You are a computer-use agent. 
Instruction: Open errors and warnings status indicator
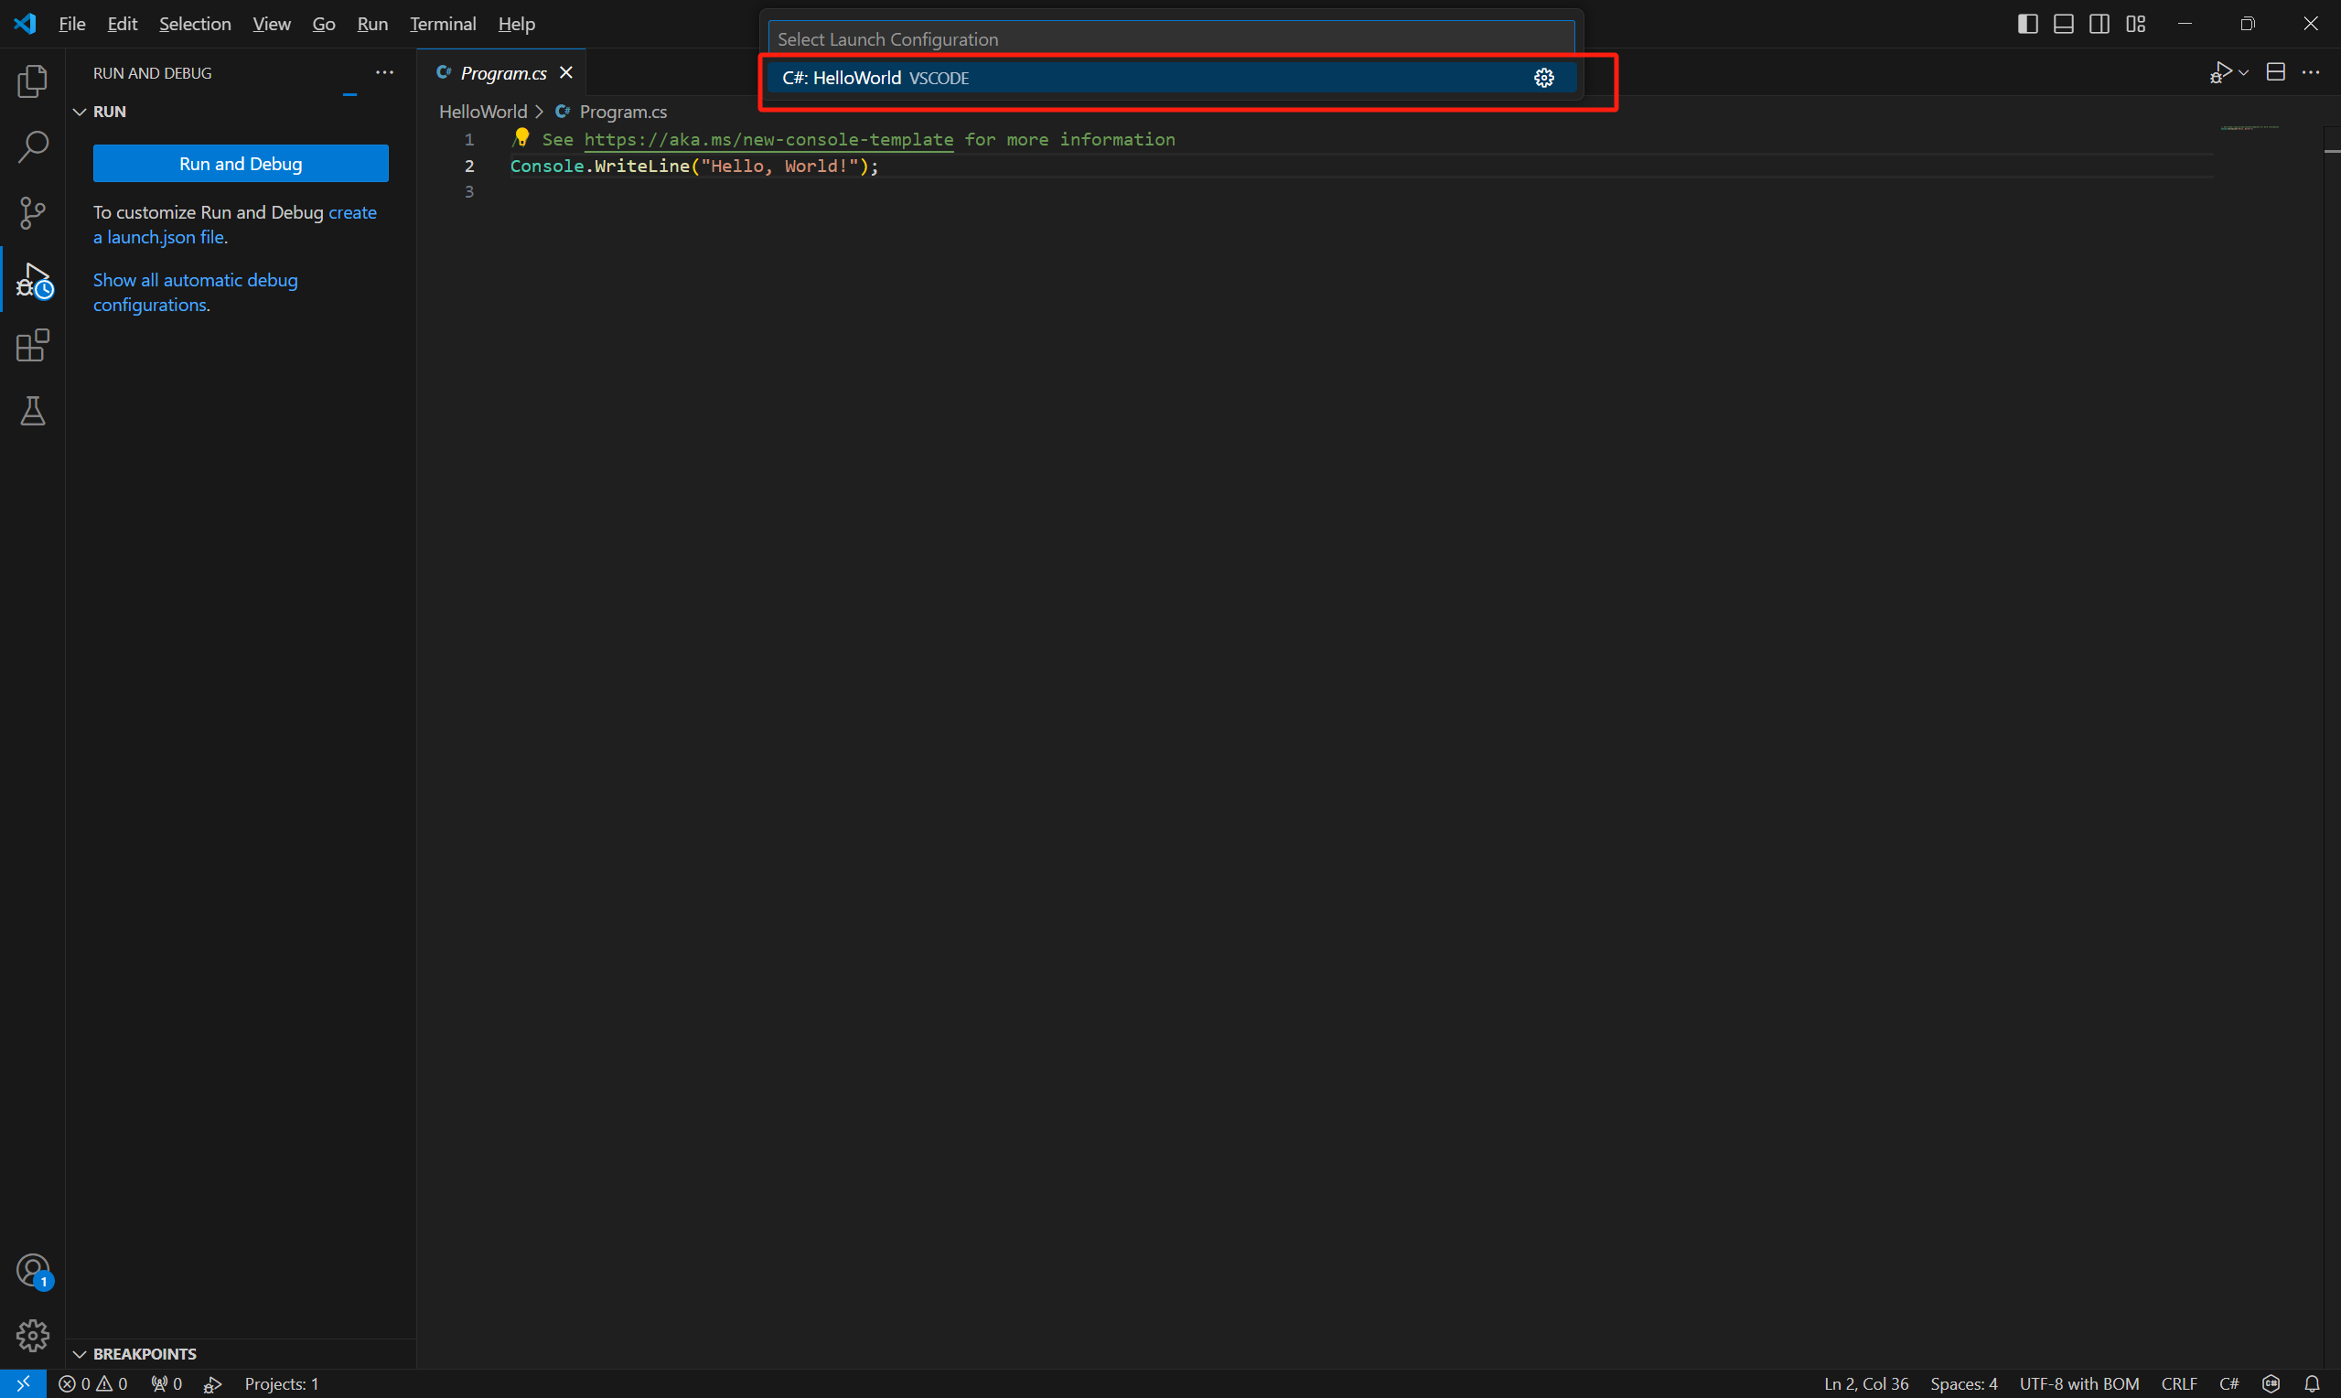(93, 1384)
